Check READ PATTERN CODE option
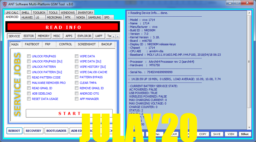Viewport: 256px width, 142px height. [x=29, y=77]
